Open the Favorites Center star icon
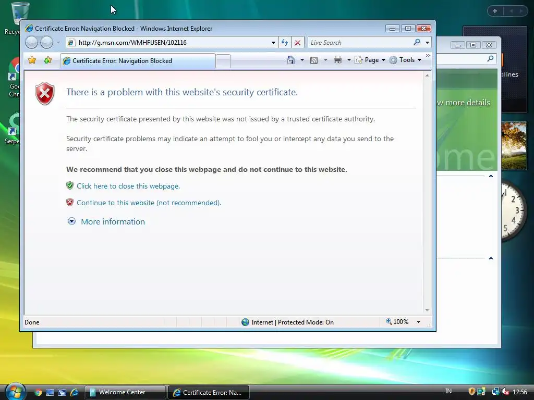The image size is (534, 400). click(x=32, y=60)
